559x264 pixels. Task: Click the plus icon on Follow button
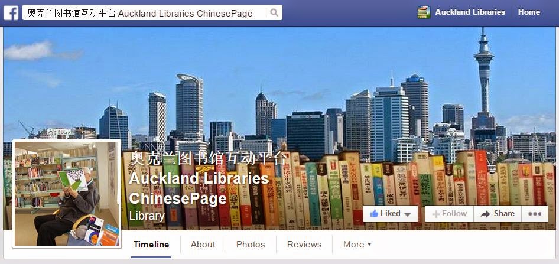(x=435, y=214)
